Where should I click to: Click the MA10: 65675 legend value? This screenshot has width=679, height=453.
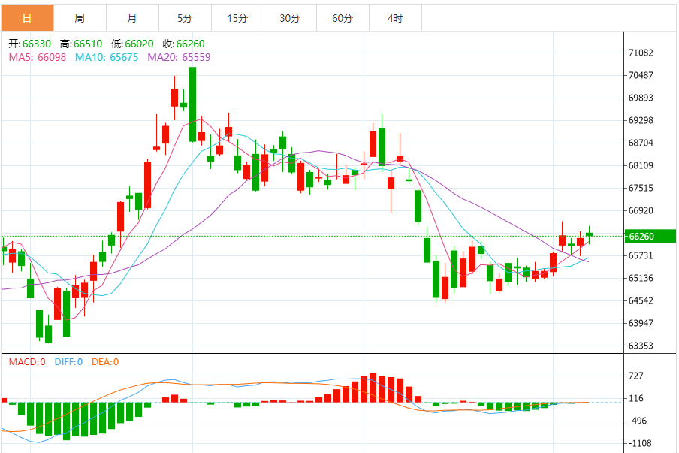(x=107, y=57)
